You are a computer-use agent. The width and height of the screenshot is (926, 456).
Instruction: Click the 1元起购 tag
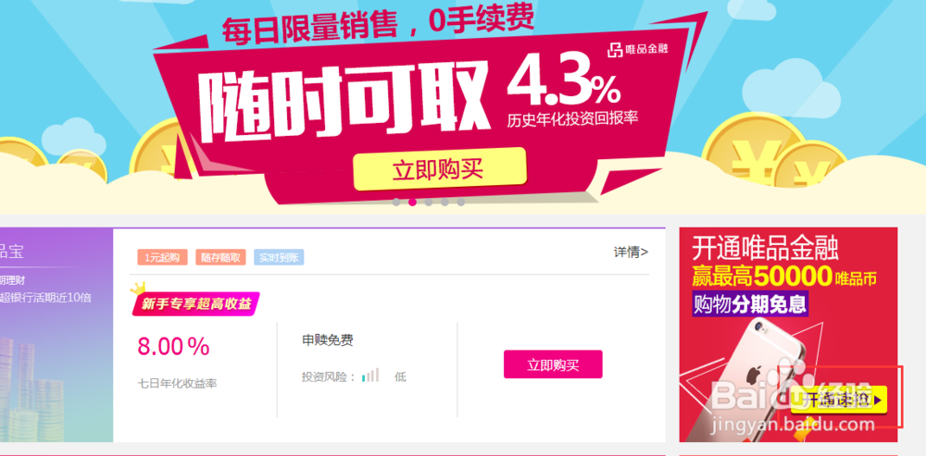coord(162,257)
